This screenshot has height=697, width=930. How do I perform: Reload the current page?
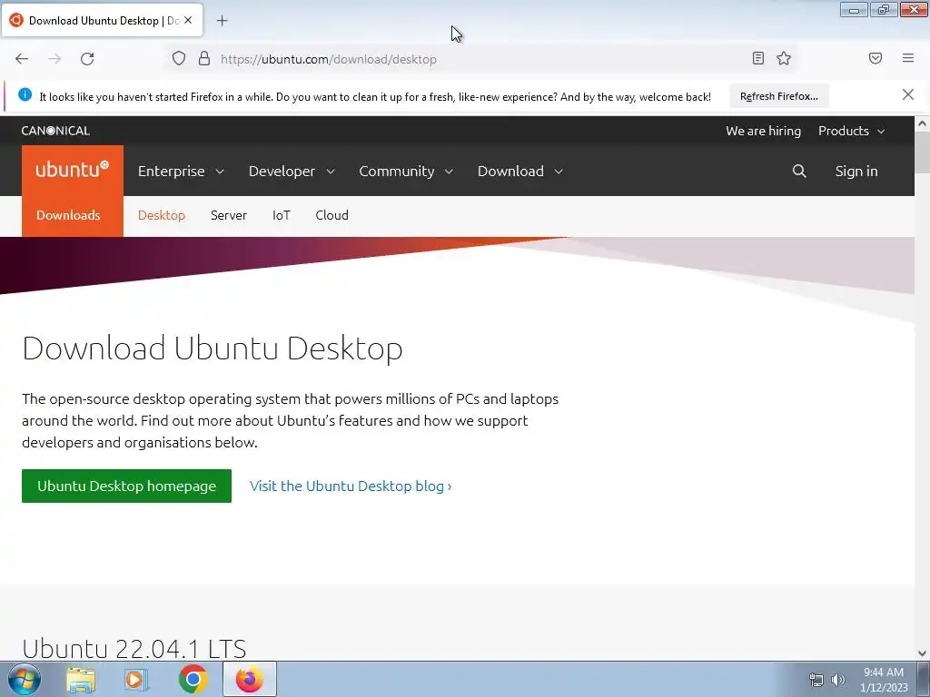(x=87, y=59)
